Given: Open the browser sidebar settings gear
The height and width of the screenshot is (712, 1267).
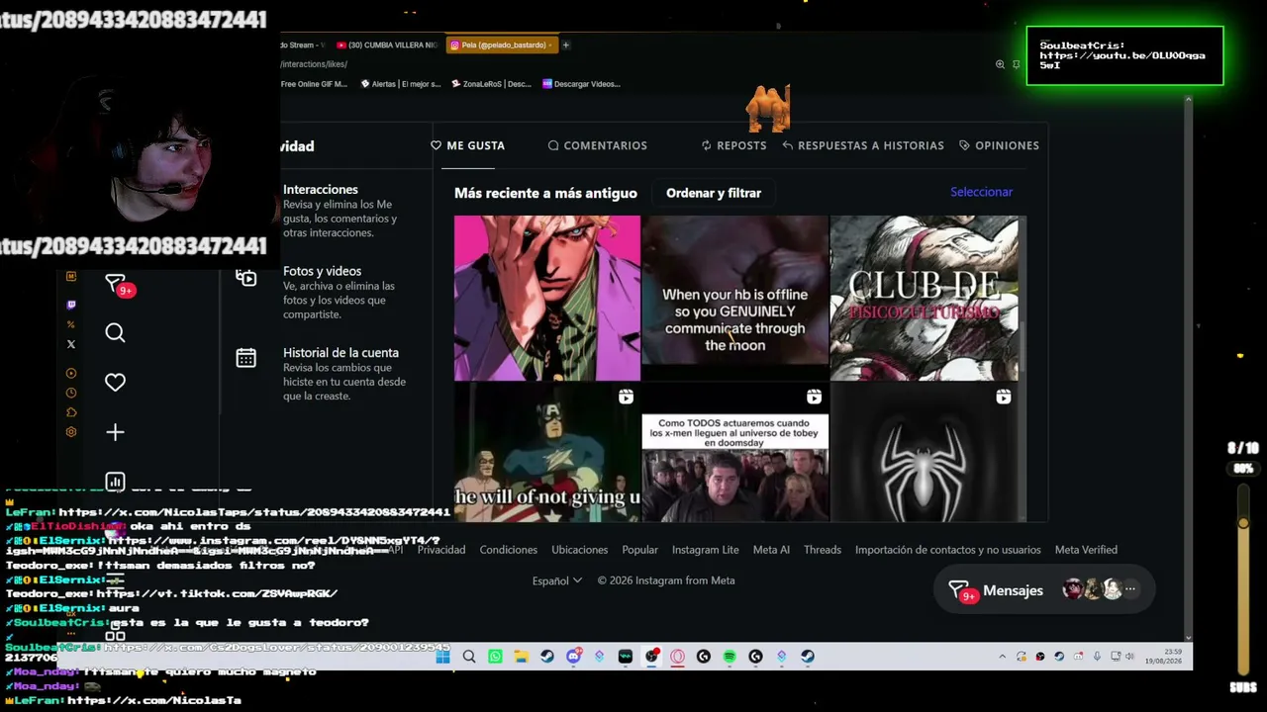Looking at the screenshot, I should coord(71,432).
